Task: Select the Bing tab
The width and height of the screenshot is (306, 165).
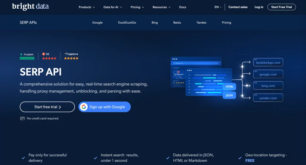Action: (x=154, y=23)
